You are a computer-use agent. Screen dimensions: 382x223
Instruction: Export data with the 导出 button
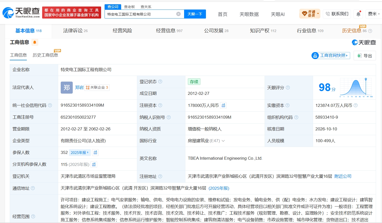click(365, 56)
